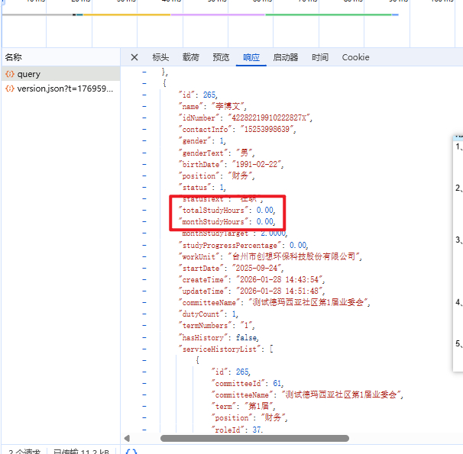Close the request details panel

(134, 57)
